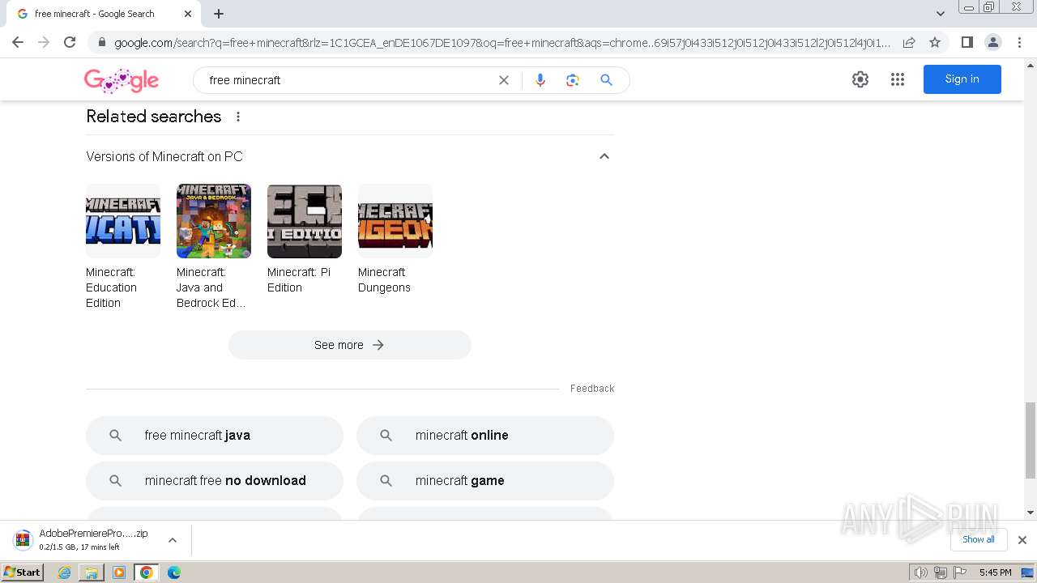Open the Google apps grid
1037x583 pixels.
[x=898, y=79]
